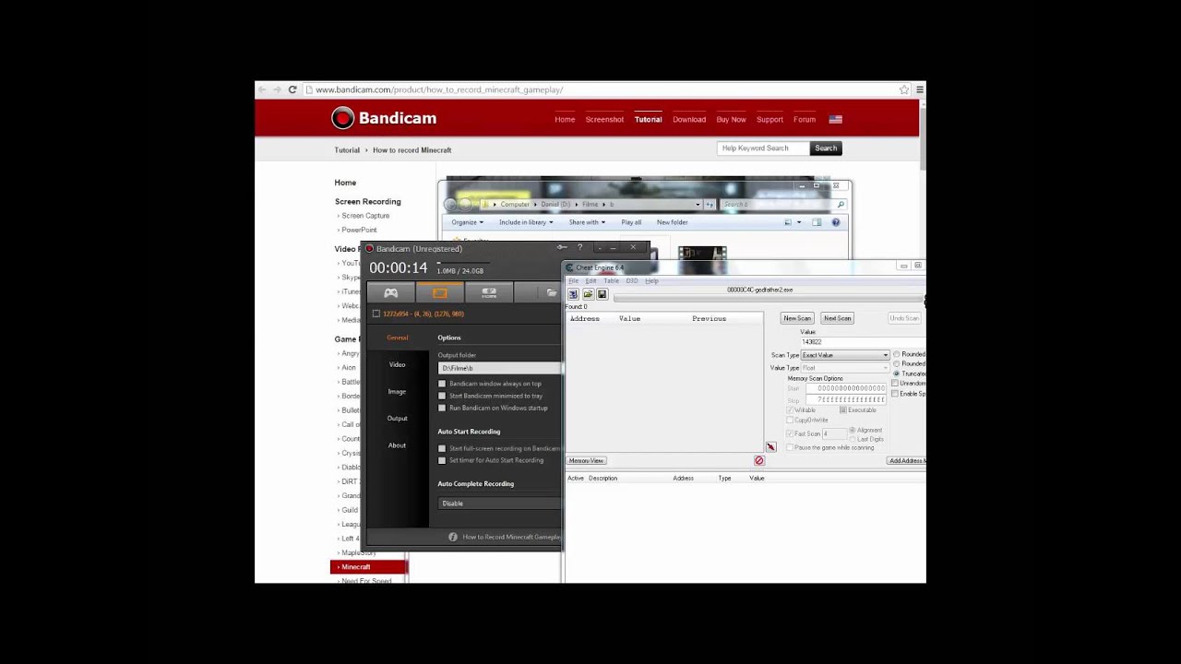Click Cheat Engine open process computer icon
Screen dimensions: 1181x664
pyautogui.click(x=573, y=294)
